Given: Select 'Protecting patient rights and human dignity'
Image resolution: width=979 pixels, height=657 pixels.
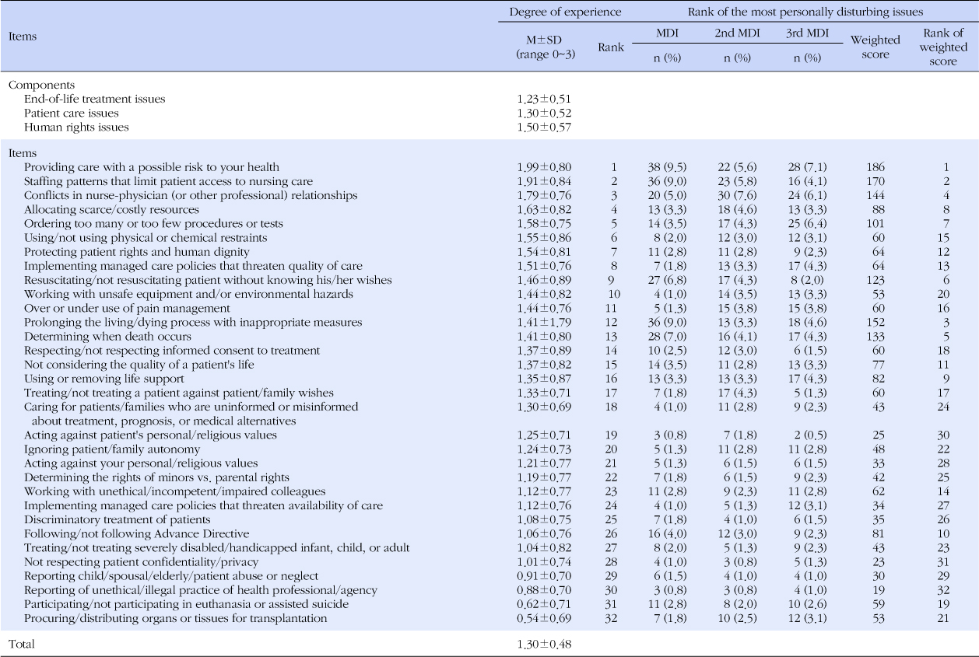Looking at the screenshot, I should click(x=136, y=251).
